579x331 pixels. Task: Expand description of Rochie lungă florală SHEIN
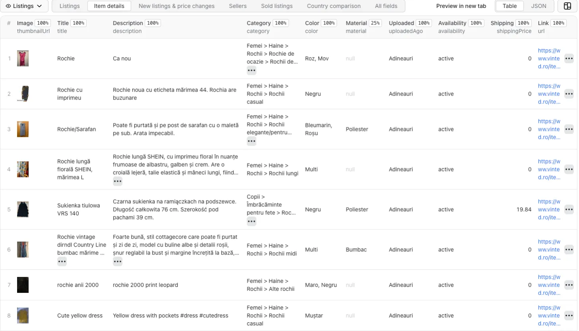pos(117,181)
